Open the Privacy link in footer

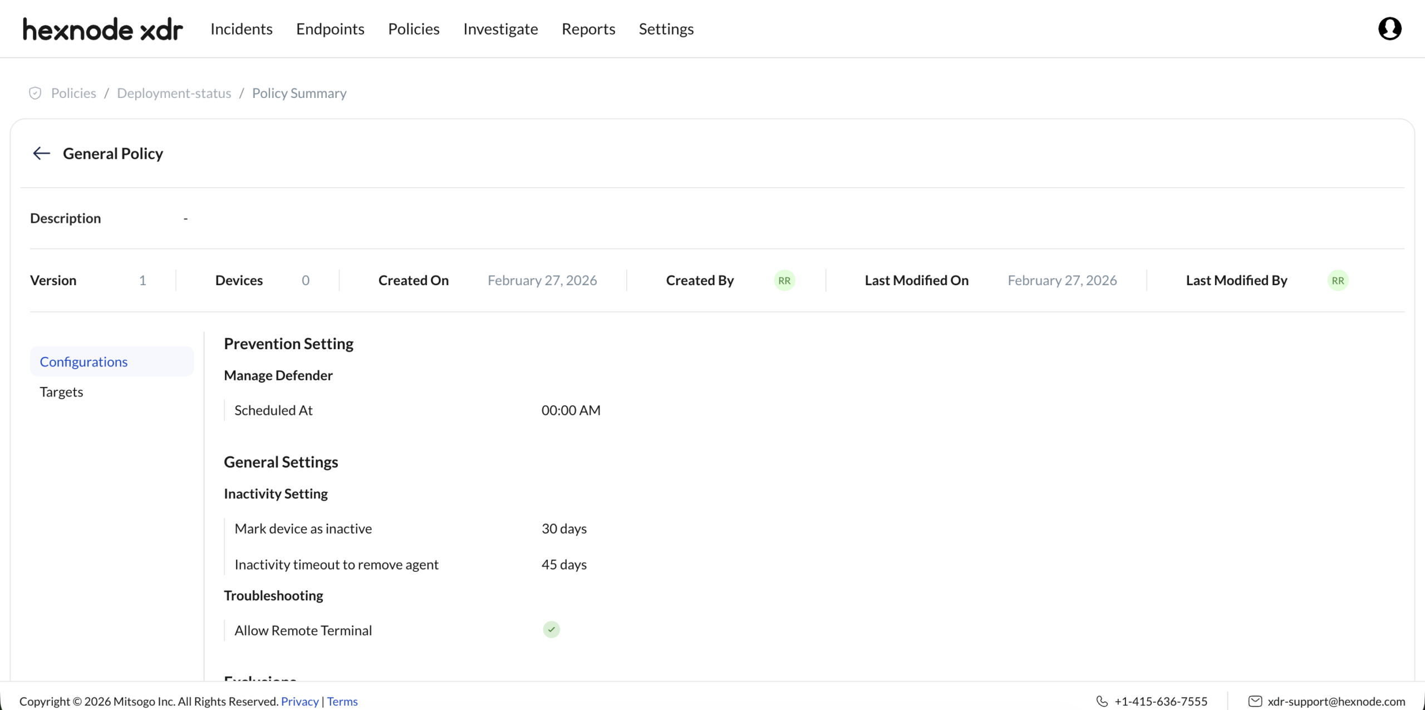coord(300,701)
